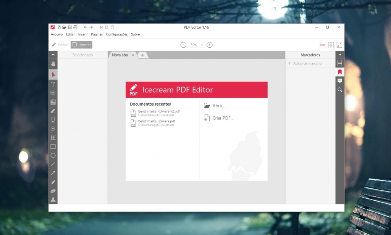Image resolution: width=391 pixels, height=235 pixels.
Task: Open the document search tool
Action: point(340,90)
